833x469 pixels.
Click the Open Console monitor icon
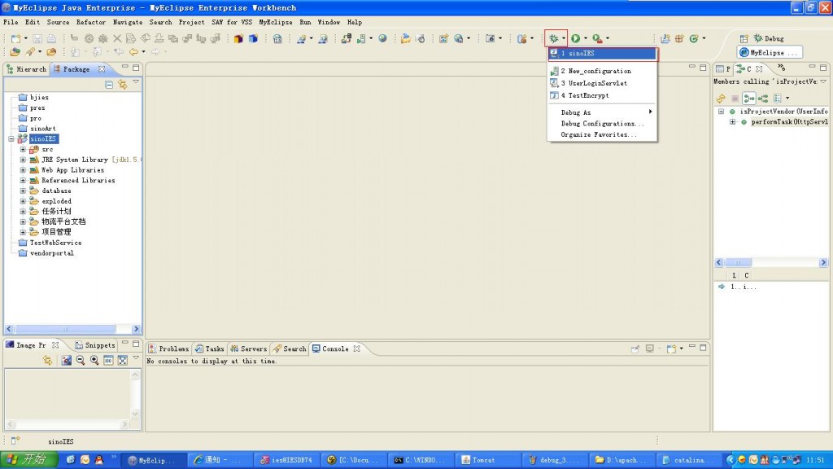pyautogui.click(x=650, y=348)
